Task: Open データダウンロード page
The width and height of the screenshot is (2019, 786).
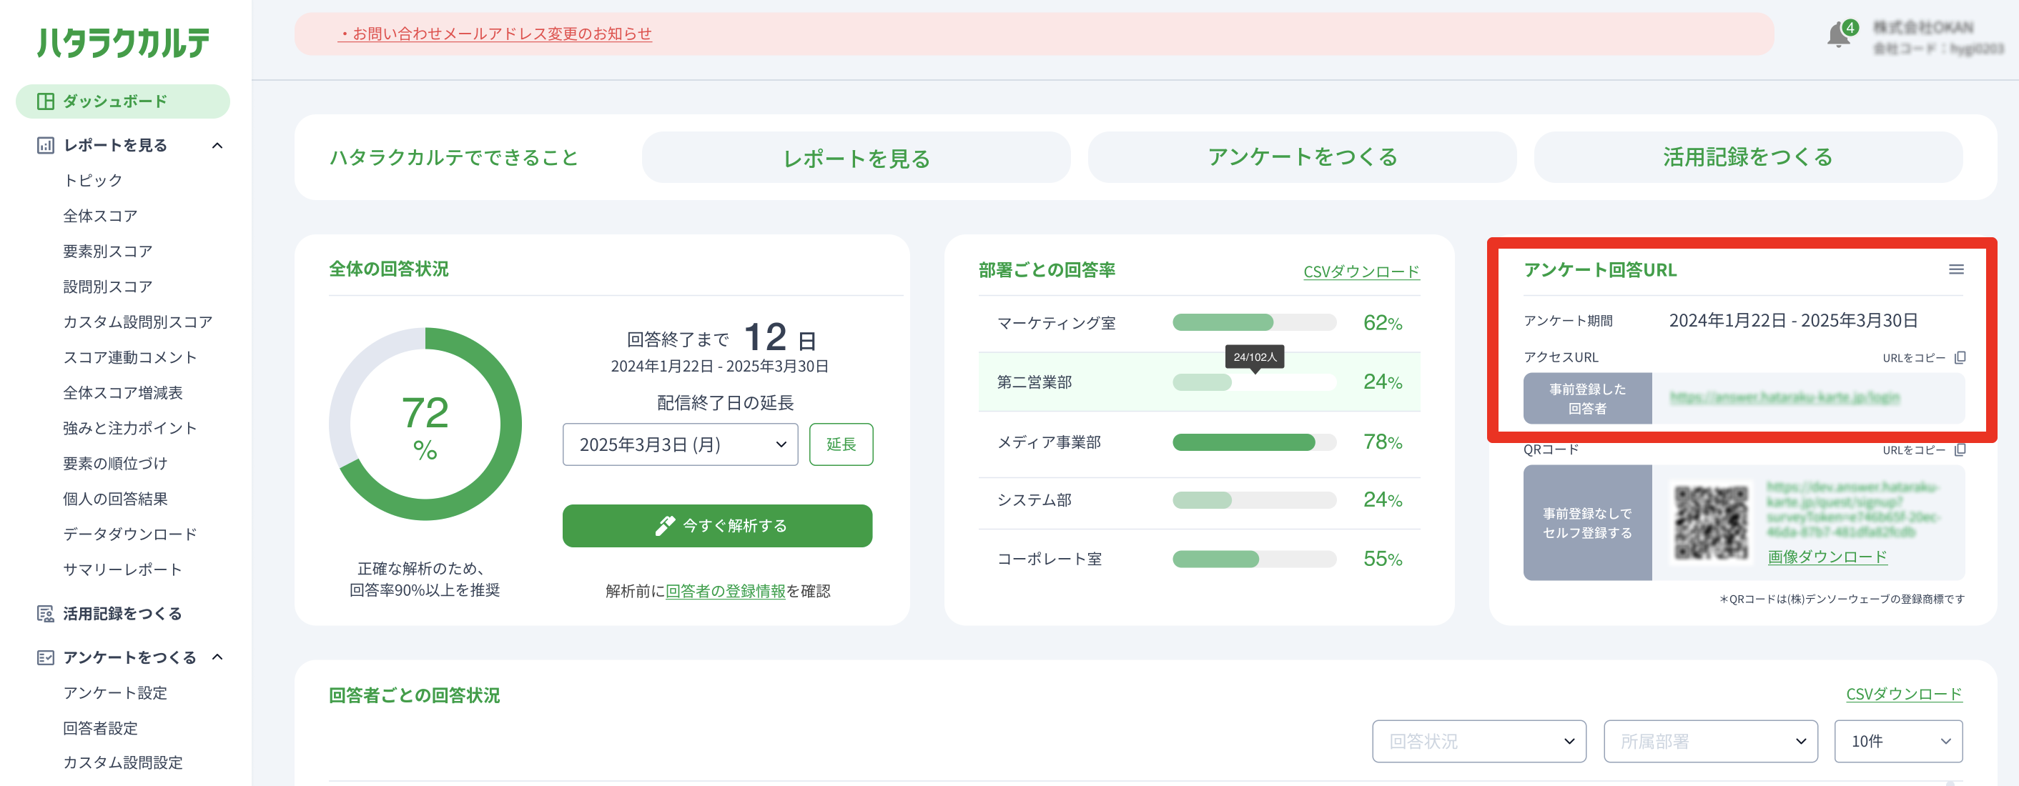Action: click(x=130, y=534)
